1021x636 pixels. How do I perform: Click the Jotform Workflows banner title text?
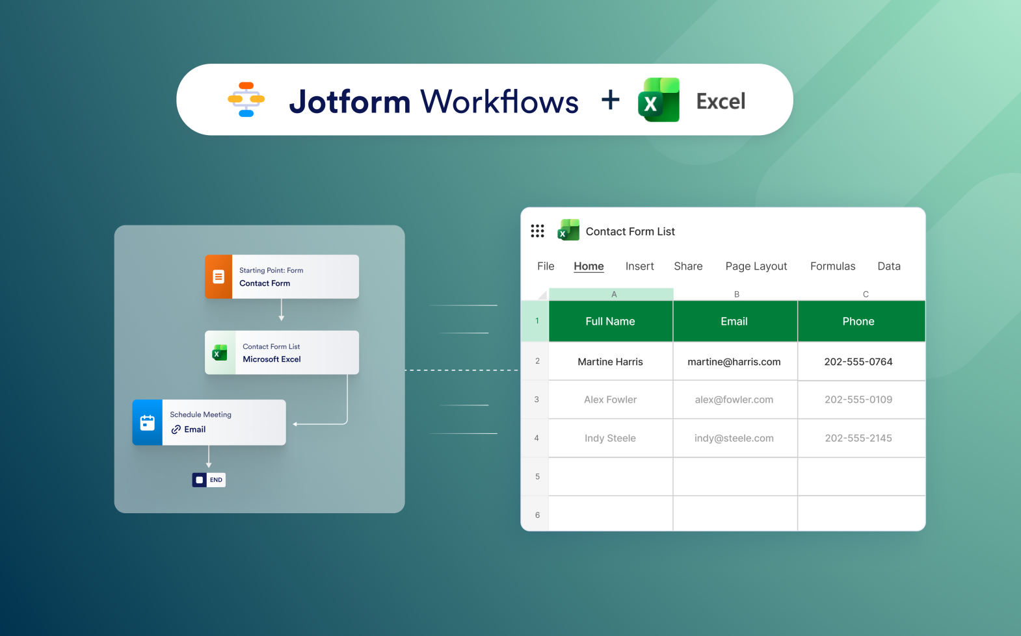(x=434, y=101)
